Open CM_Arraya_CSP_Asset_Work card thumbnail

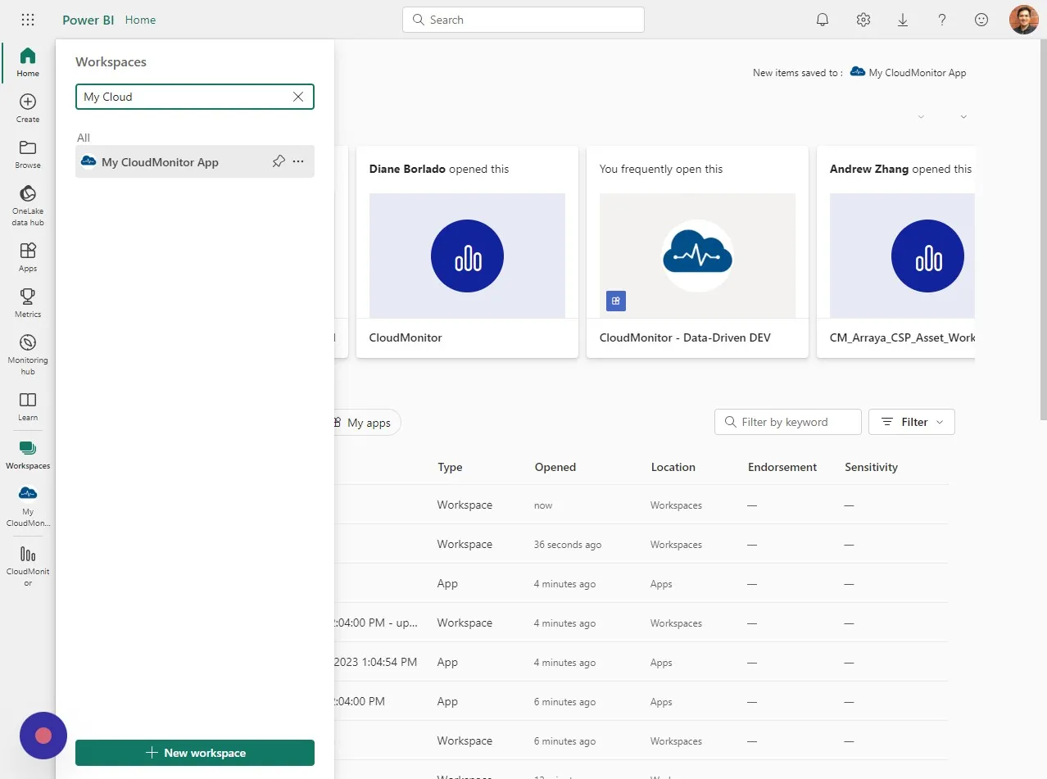pyautogui.click(x=902, y=256)
